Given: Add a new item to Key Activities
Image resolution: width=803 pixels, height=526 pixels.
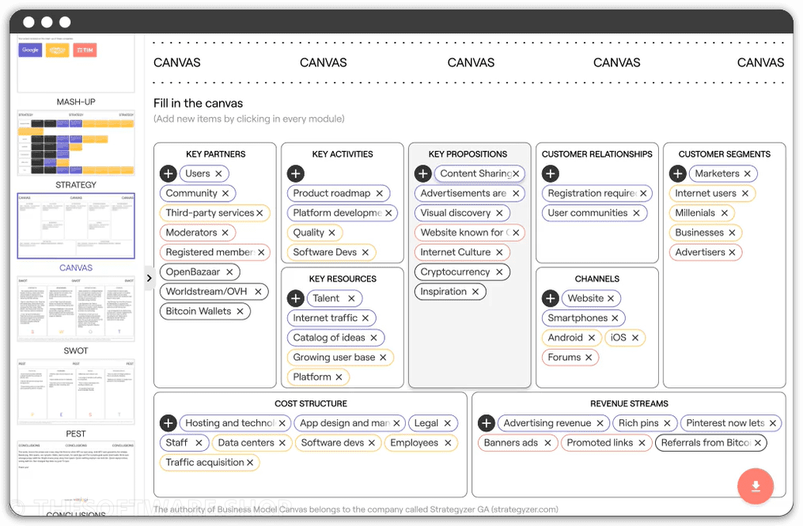Looking at the screenshot, I should tap(296, 174).
